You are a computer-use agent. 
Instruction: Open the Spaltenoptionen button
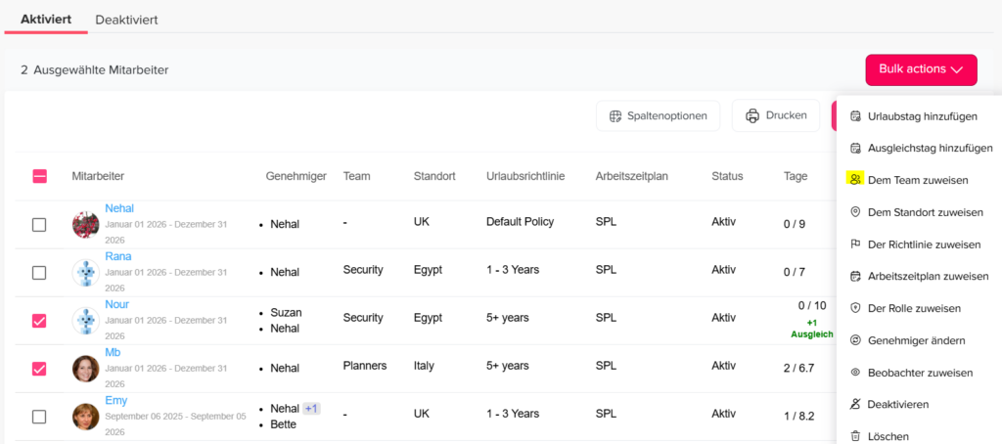(x=659, y=116)
